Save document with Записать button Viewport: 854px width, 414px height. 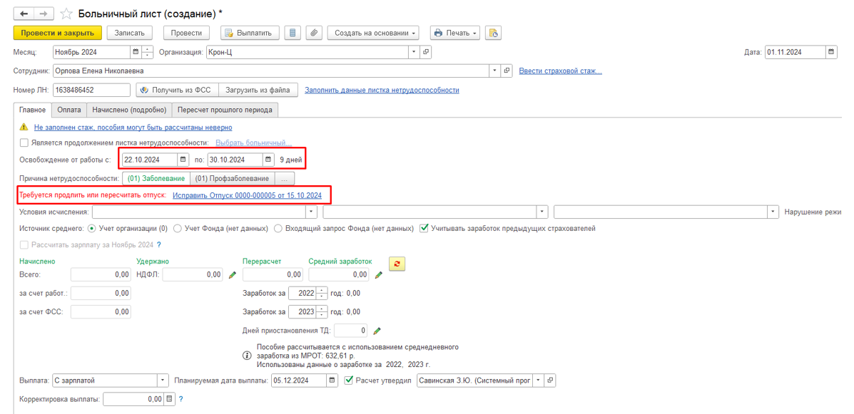pyautogui.click(x=130, y=33)
